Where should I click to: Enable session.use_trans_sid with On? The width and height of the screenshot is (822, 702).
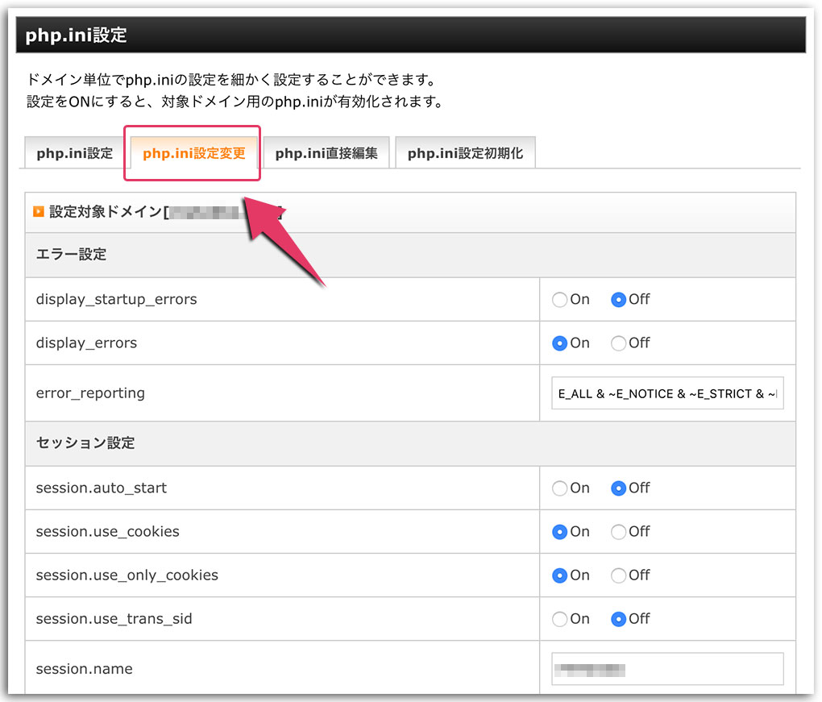(559, 619)
